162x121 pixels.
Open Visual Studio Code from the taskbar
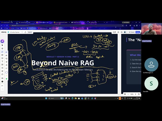pyautogui.click(x=92, y=98)
